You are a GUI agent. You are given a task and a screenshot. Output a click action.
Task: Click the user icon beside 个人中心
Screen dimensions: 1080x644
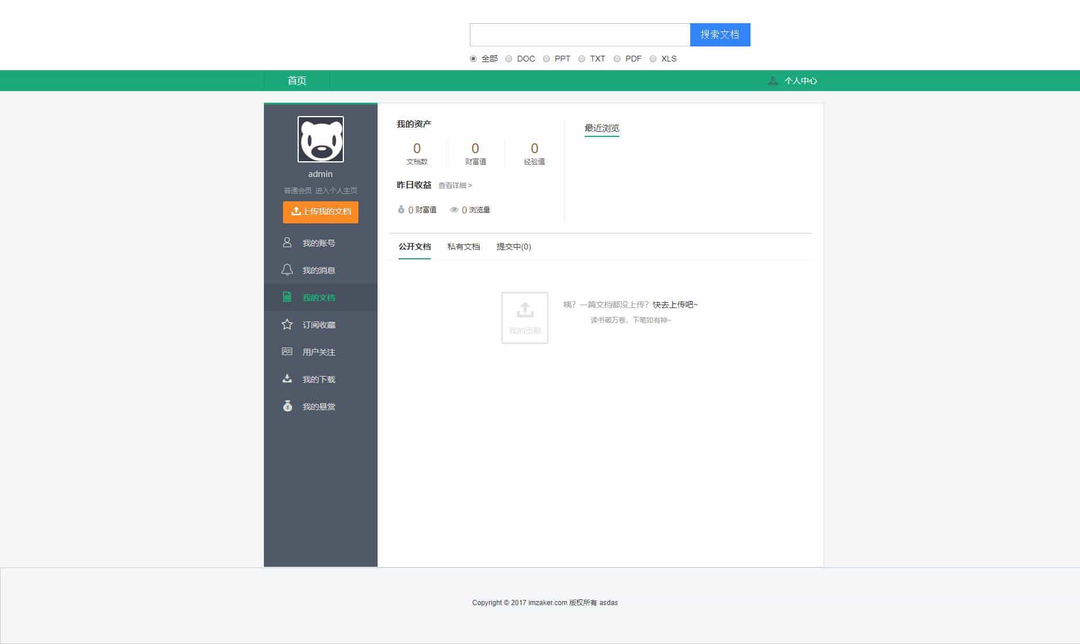[x=773, y=81]
